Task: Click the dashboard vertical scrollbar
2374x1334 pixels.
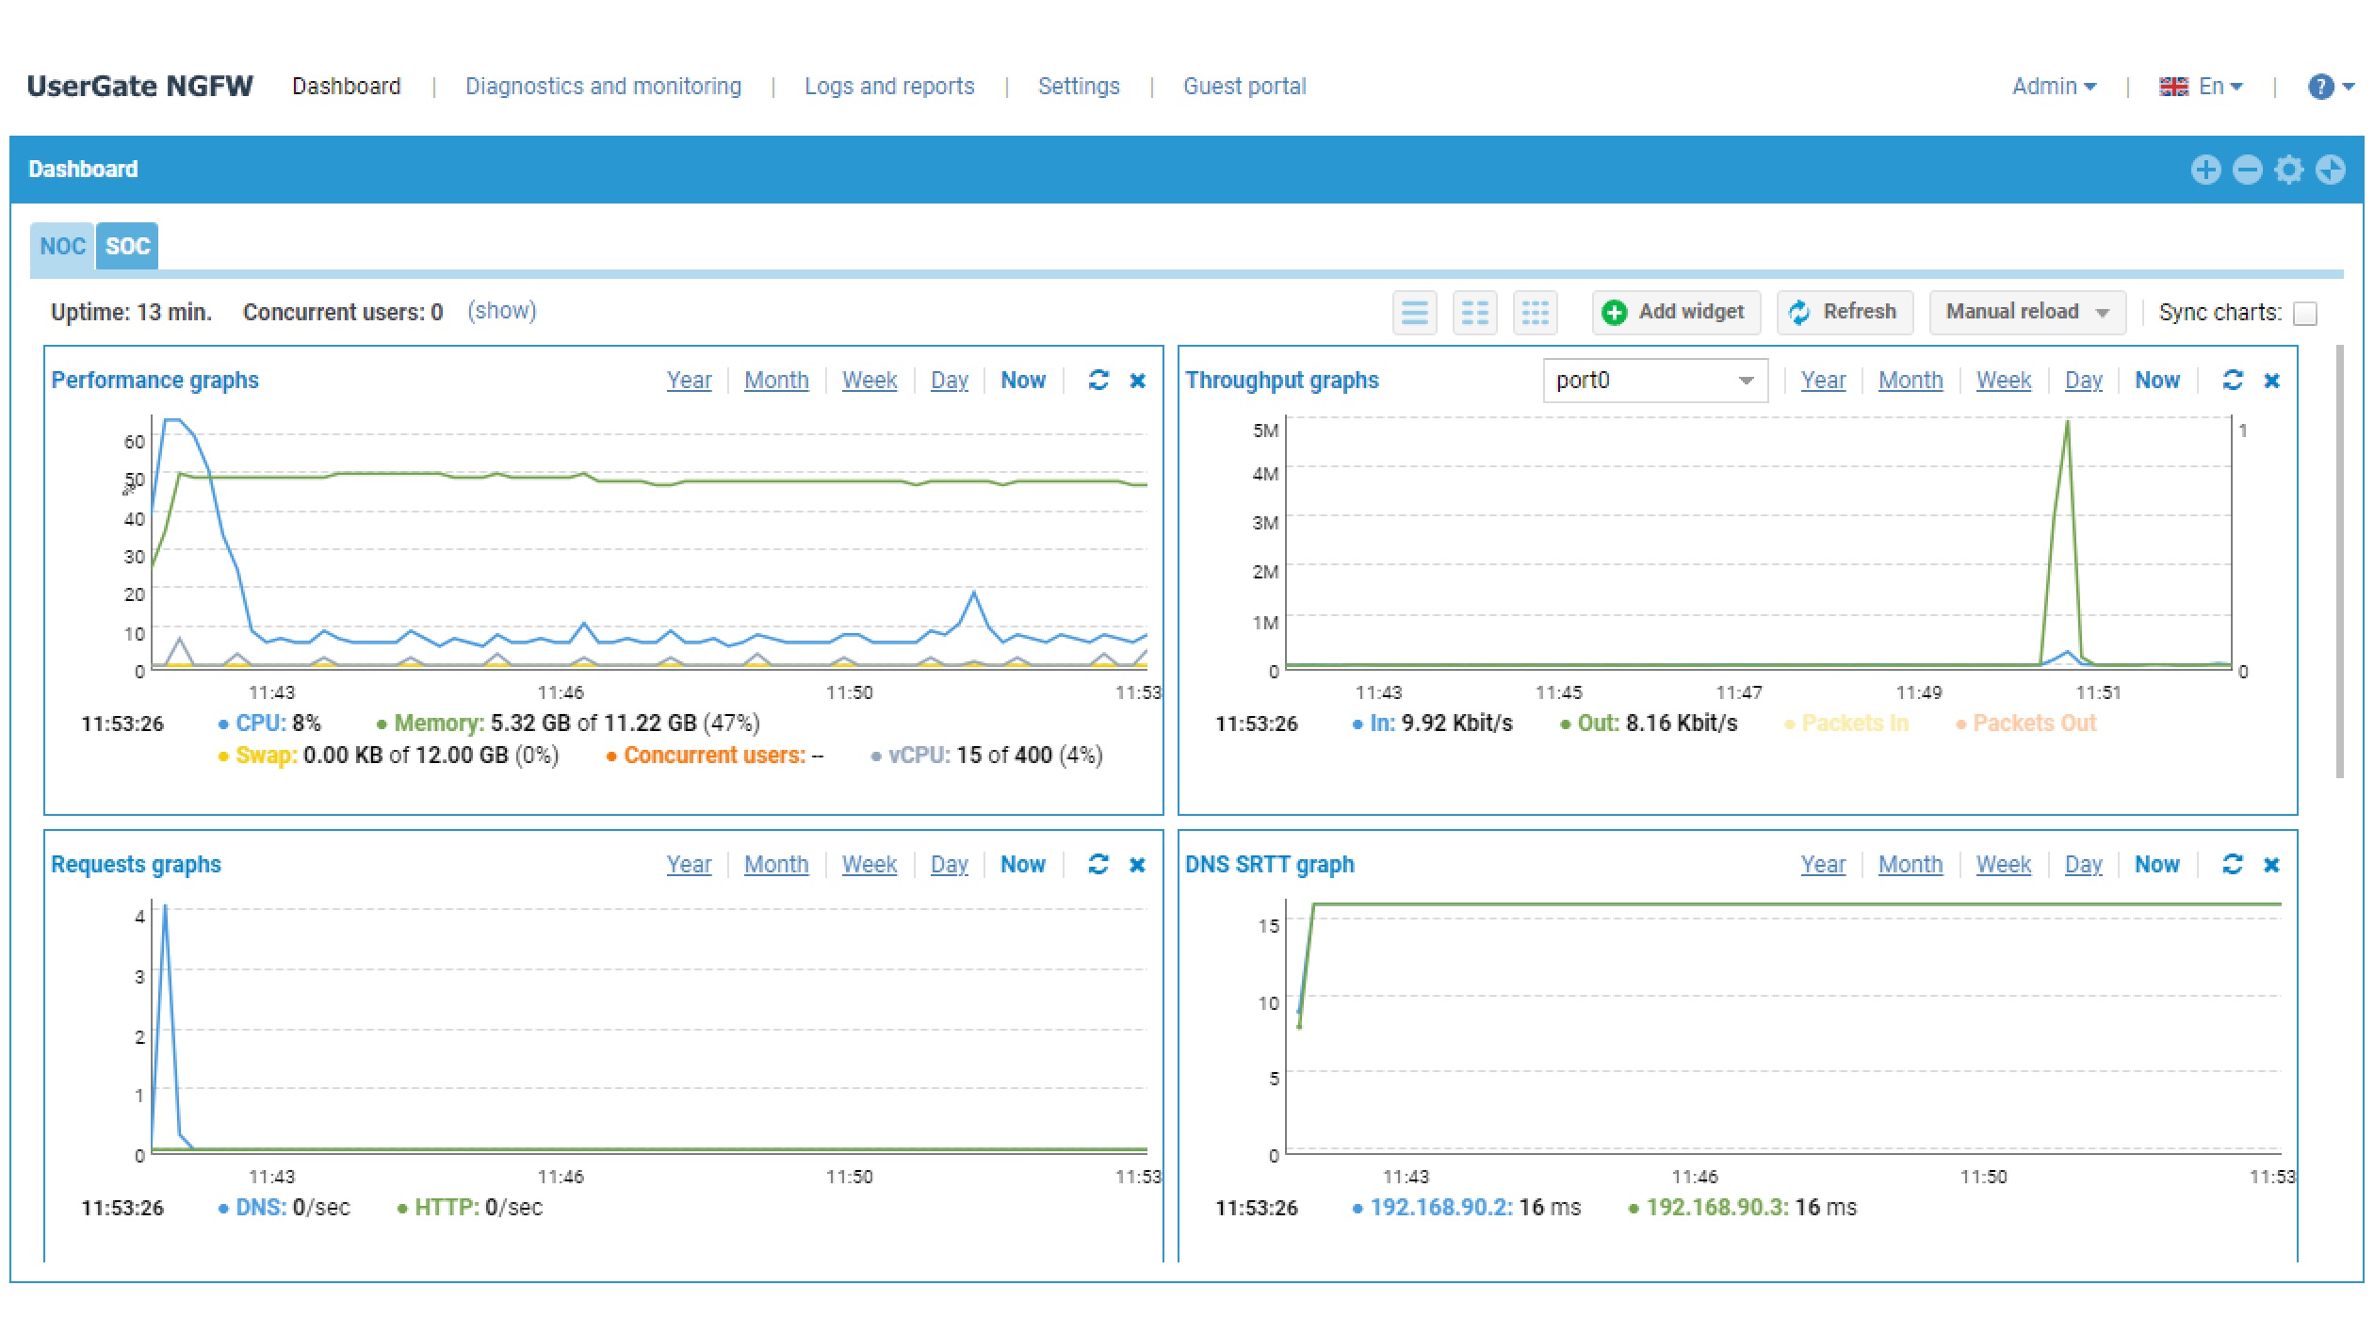Action: [x=2339, y=562]
